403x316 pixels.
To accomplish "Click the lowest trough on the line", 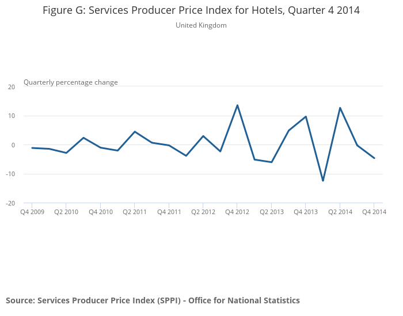I will pos(323,181).
